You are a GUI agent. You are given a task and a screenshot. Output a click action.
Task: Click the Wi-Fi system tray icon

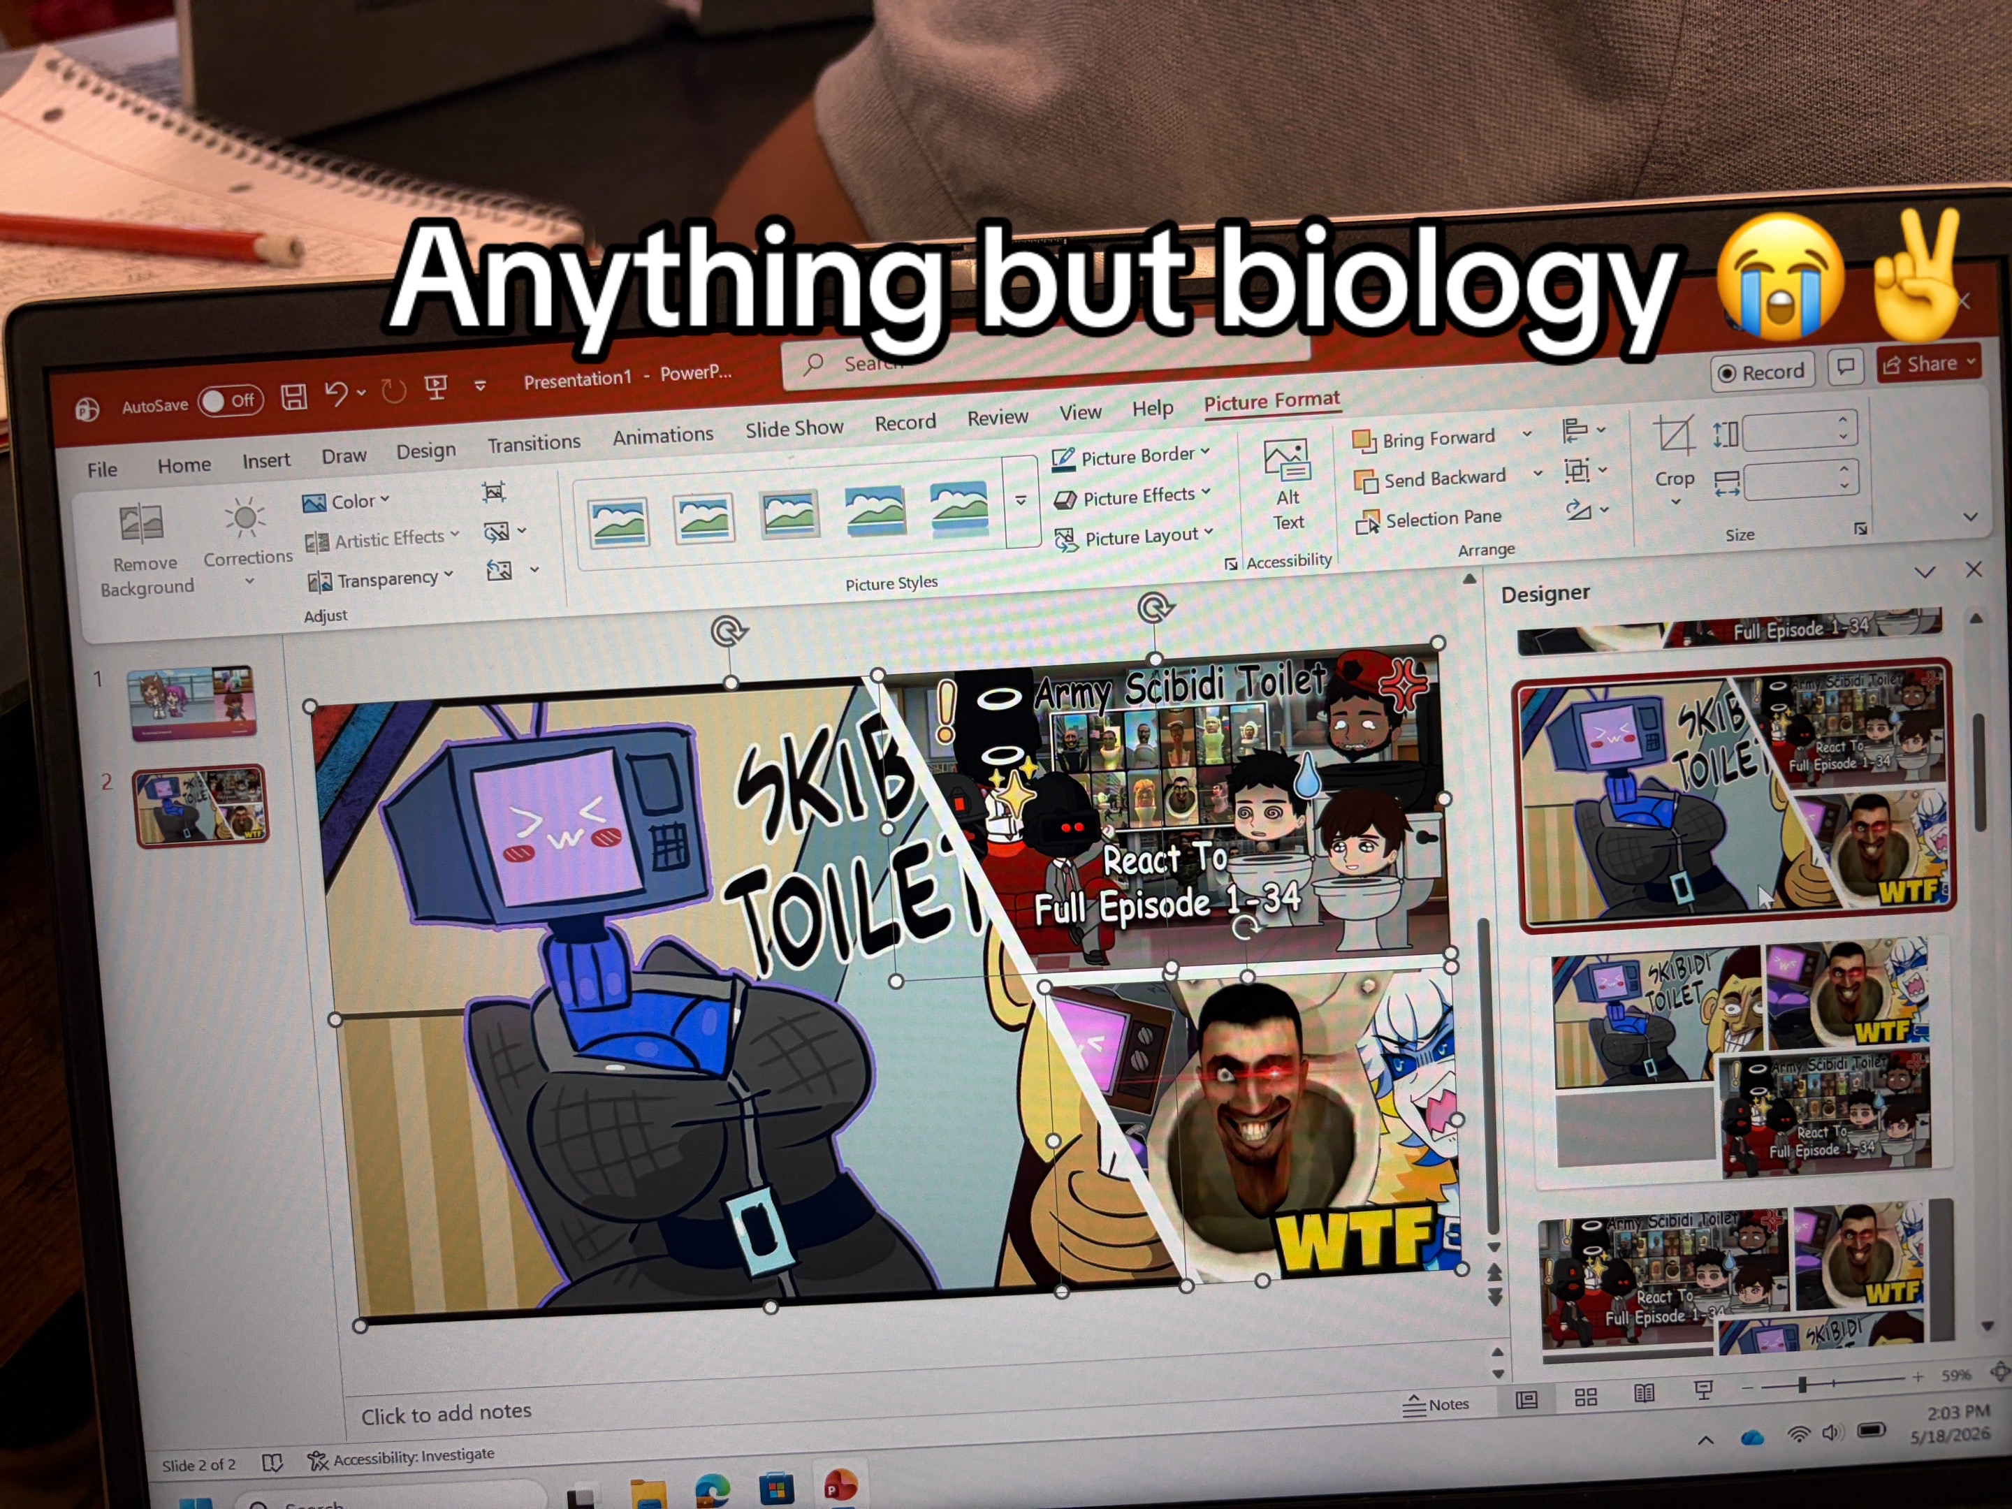pos(1798,1436)
